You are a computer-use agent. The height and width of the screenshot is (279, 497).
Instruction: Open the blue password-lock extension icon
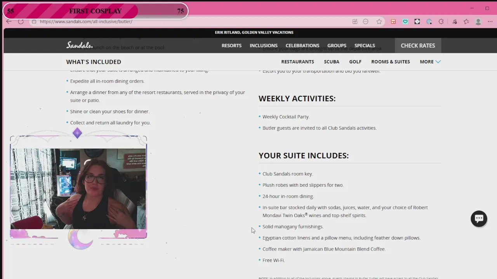pos(429,22)
